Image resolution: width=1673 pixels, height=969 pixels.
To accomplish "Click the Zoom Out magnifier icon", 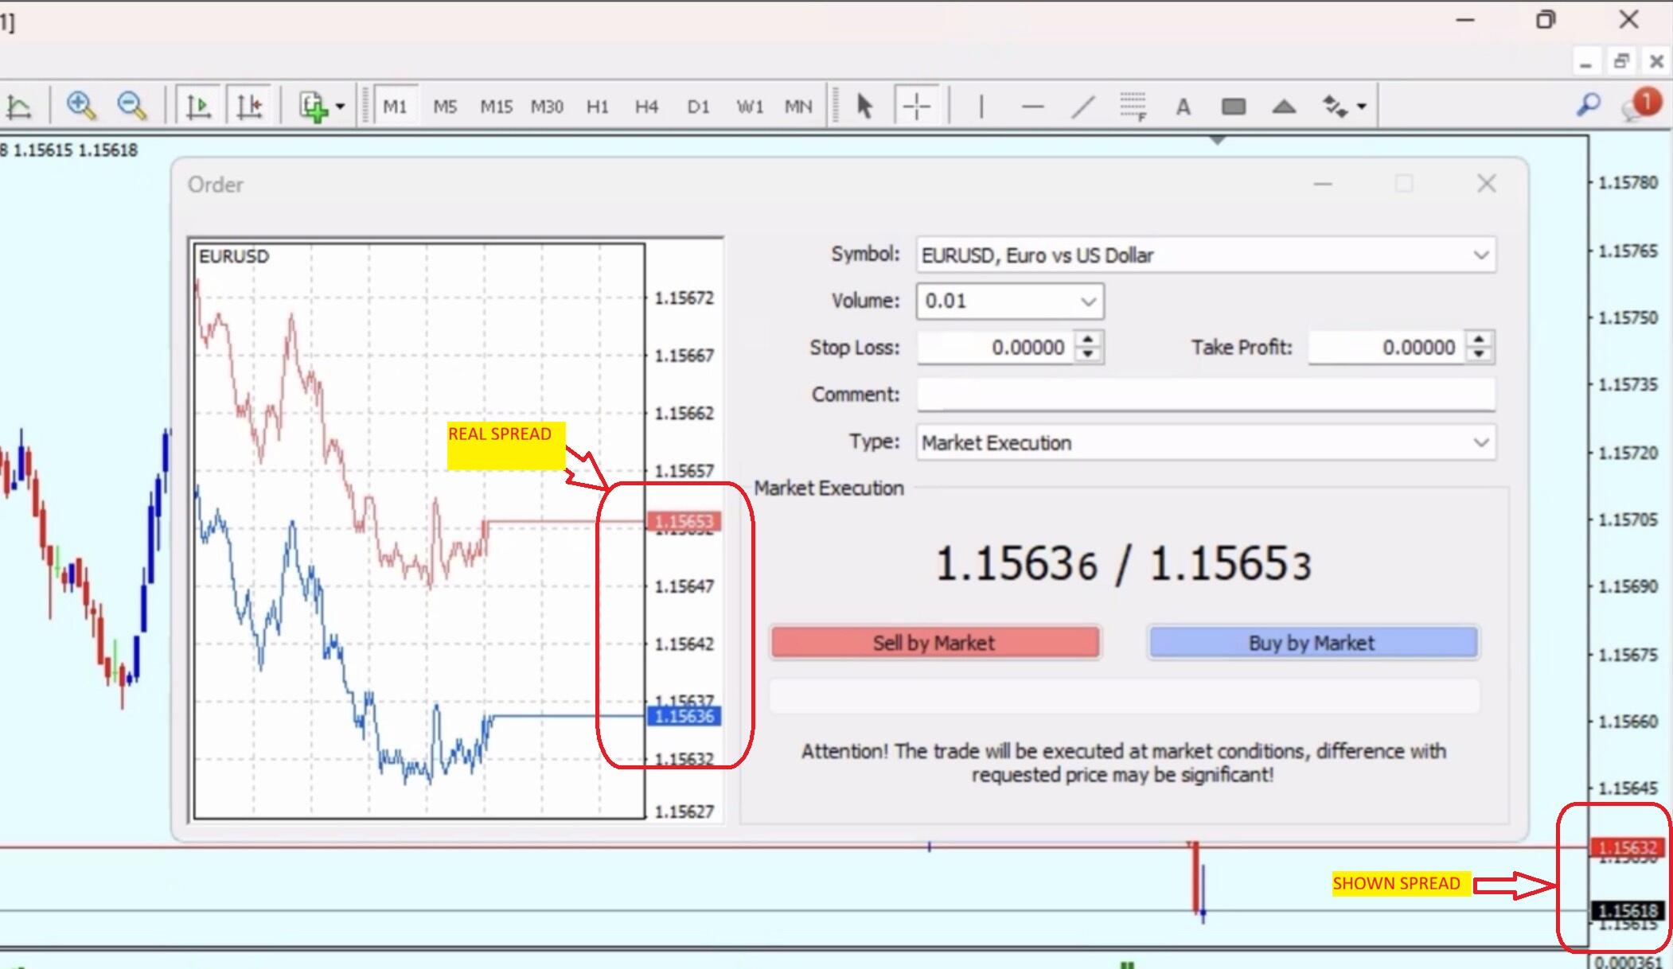I will pos(131,106).
